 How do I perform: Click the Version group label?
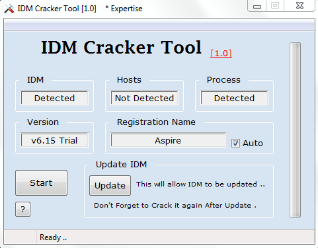pos(43,122)
